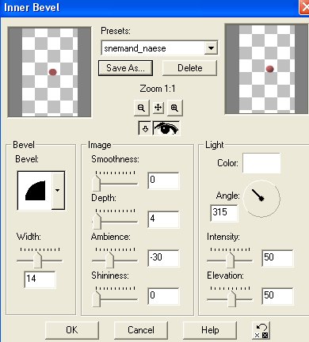Click the Save As... button
This screenshot has width=309, height=342.
(x=125, y=68)
